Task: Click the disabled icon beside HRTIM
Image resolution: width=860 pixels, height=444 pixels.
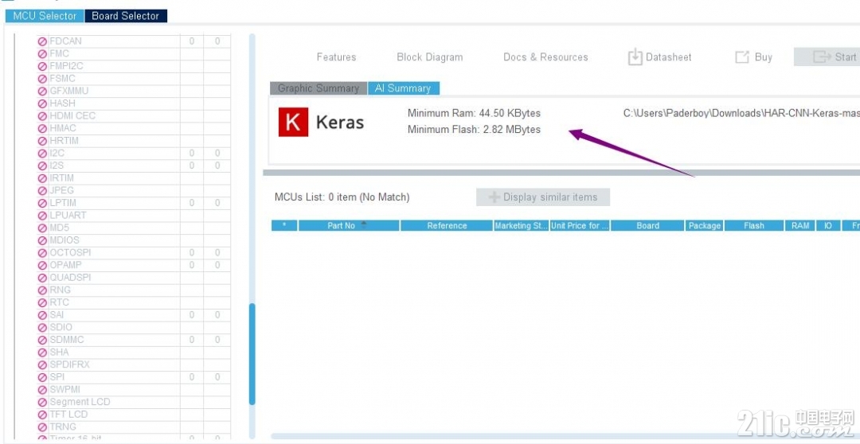Action: 42,141
